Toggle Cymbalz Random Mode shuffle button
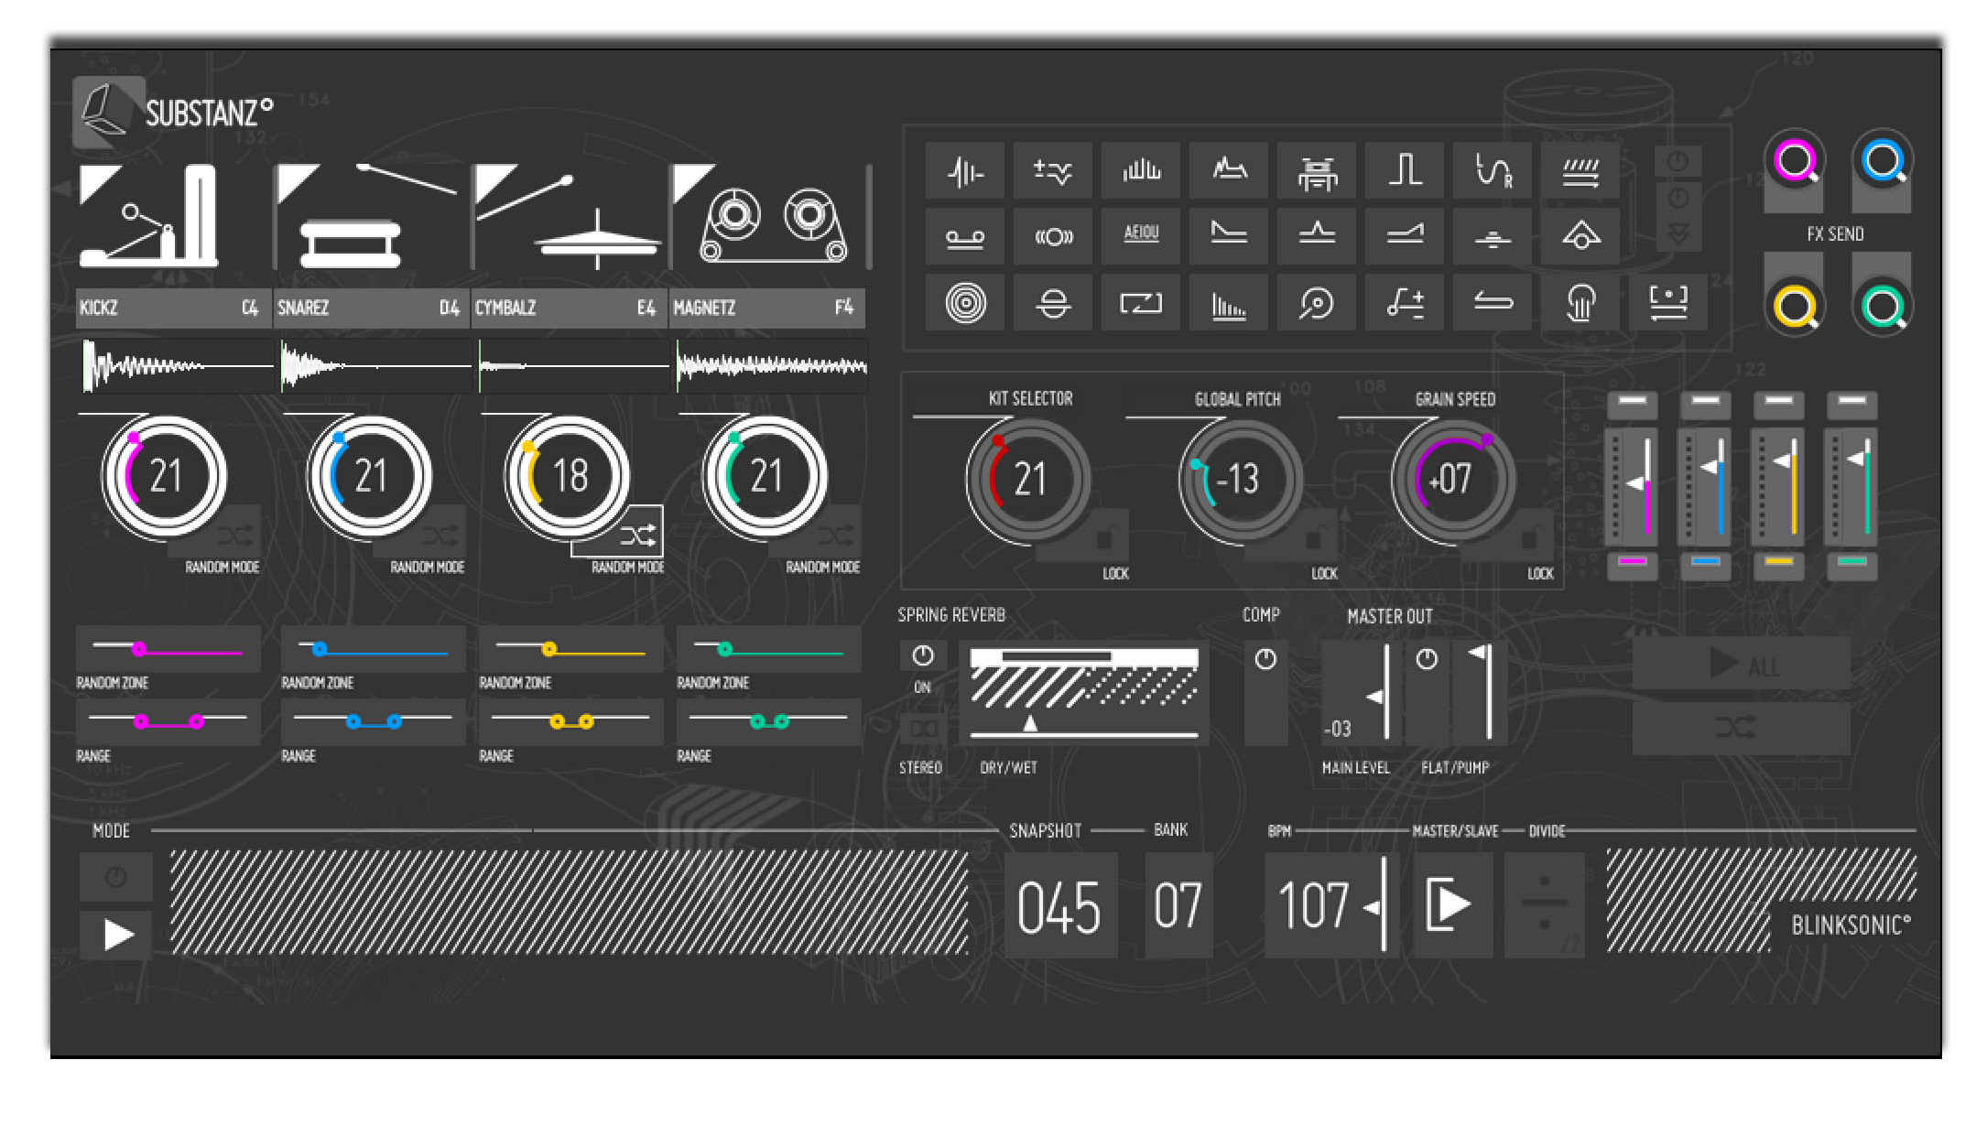 (638, 535)
